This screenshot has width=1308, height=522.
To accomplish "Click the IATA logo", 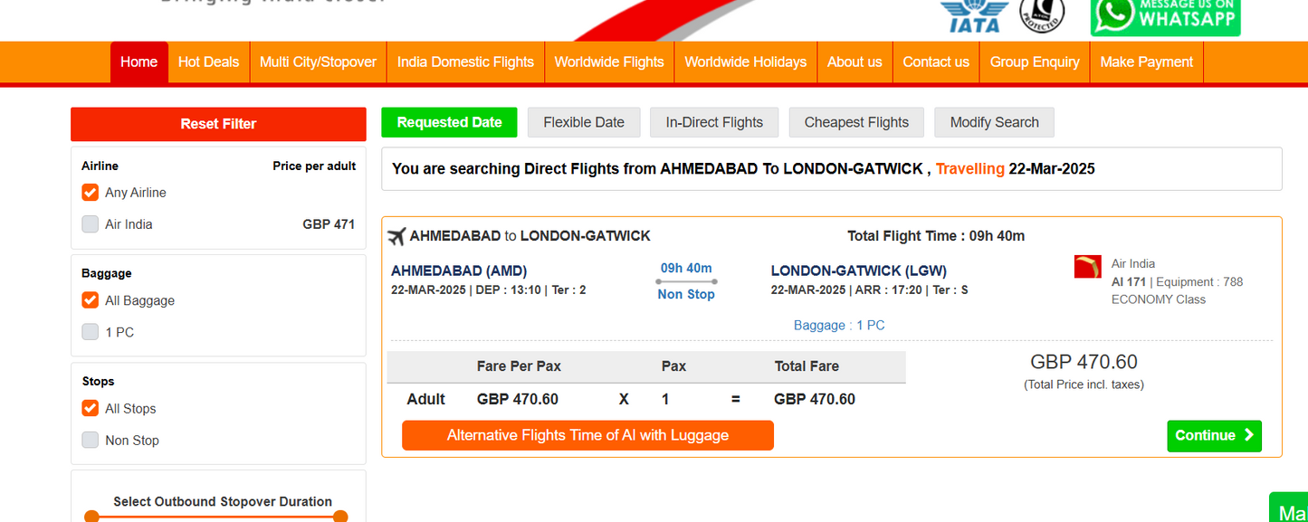I will click(974, 16).
